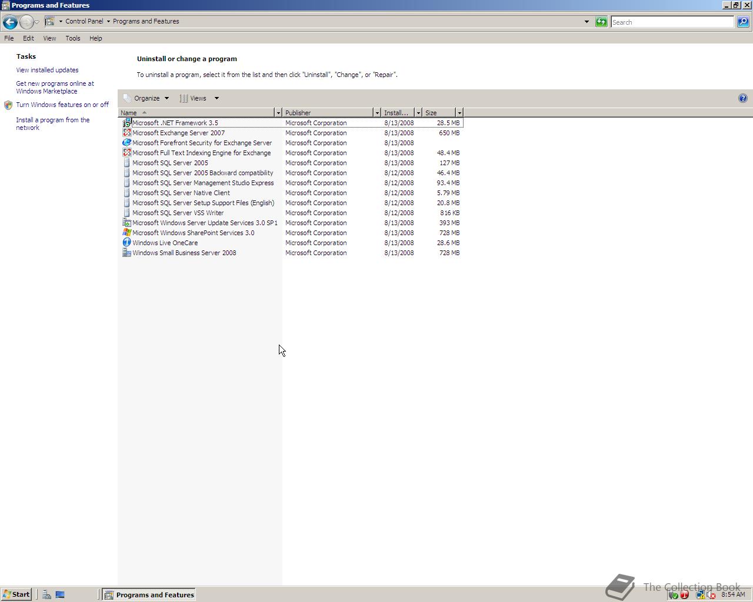Click Turn Windows features on or off
Viewport: 753px width, 602px height.
62,105
